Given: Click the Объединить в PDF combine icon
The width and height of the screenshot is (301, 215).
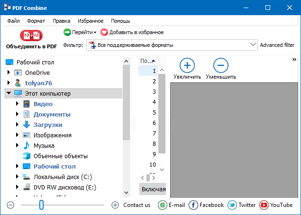Looking at the screenshot, I should point(31,36).
